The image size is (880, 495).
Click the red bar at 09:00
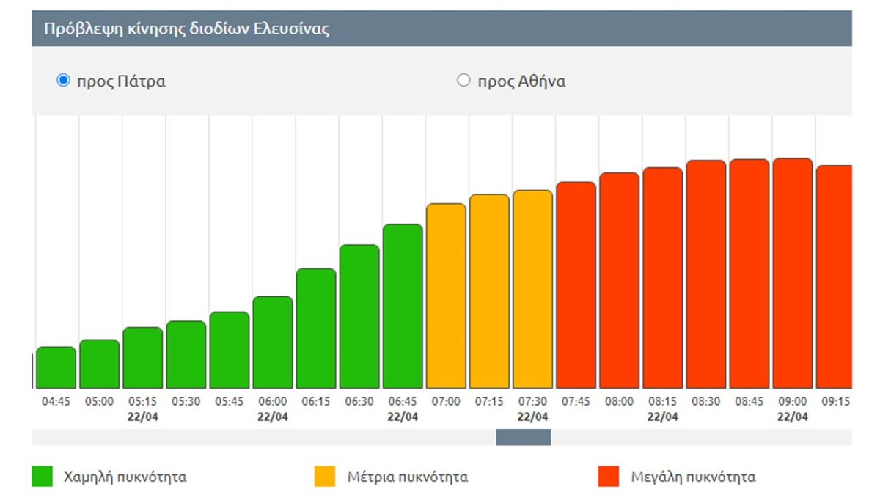click(x=792, y=274)
